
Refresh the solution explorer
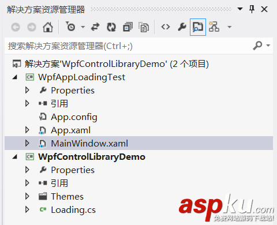(x=111, y=27)
